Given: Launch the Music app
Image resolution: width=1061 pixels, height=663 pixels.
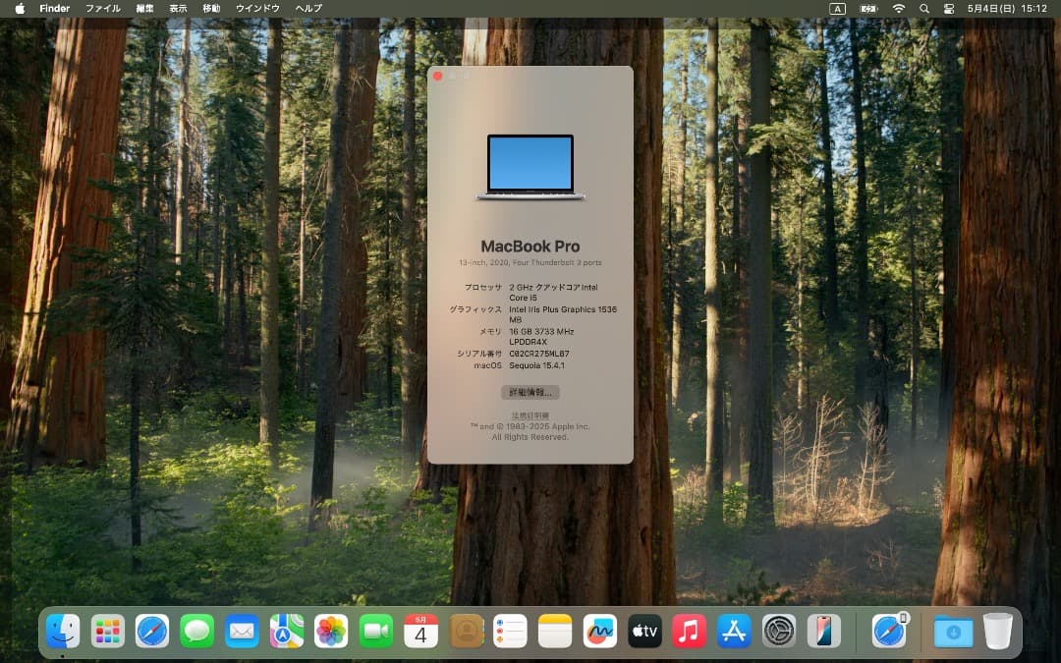Looking at the screenshot, I should point(690,632).
